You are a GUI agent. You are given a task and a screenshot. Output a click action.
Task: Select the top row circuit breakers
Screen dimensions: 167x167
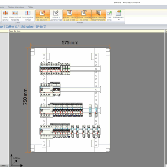[x=55, y=69]
